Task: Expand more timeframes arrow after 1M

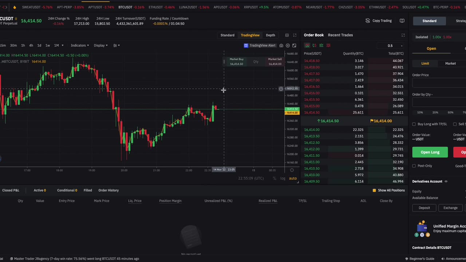Action: (x=63, y=45)
